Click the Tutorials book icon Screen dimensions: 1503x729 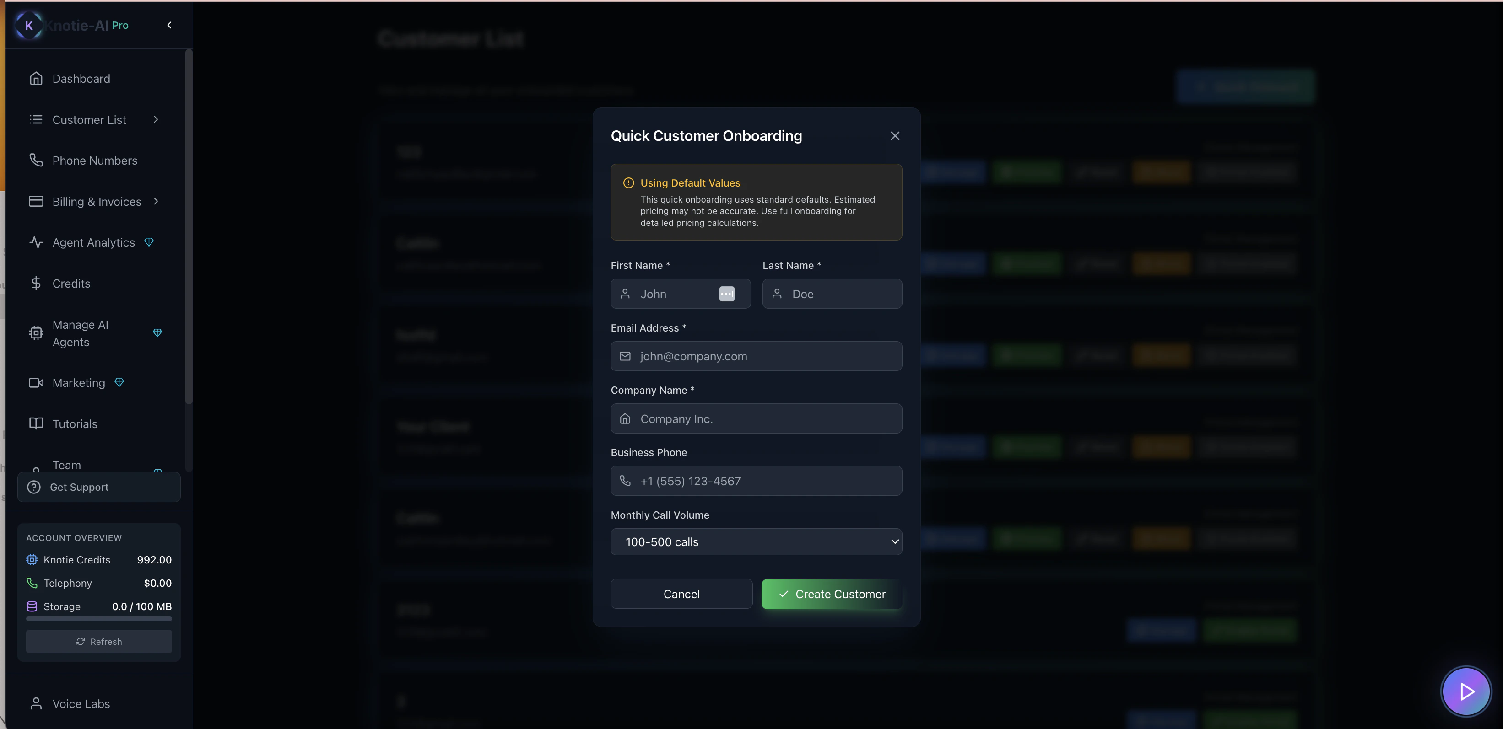click(x=36, y=423)
